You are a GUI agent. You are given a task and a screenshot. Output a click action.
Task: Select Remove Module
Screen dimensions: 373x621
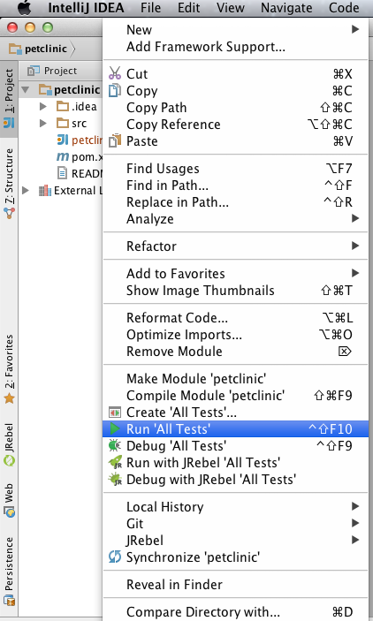pos(235,352)
